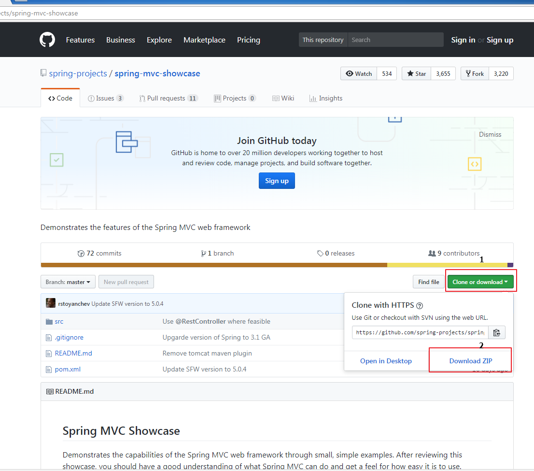Open Explore in the top navigation

click(159, 40)
